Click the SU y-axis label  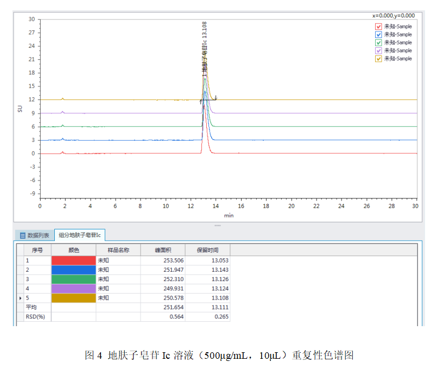click(x=20, y=109)
